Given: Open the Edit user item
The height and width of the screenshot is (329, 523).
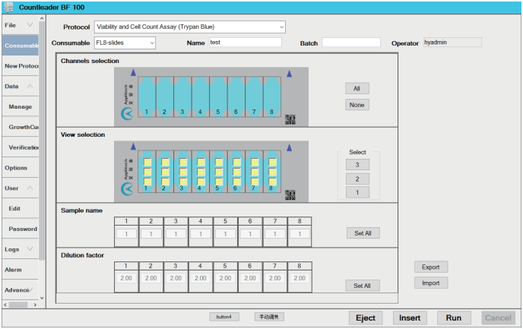Looking at the screenshot, I should (x=21, y=208).
